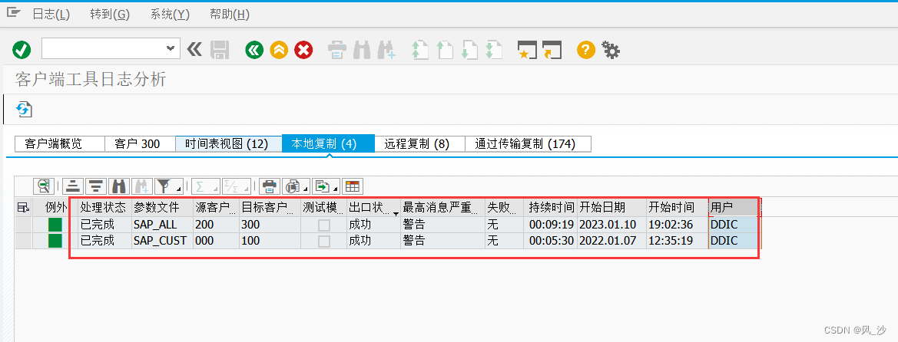This screenshot has width=898, height=342.
Task: Click the 持续时间 column header
Action: [551, 207]
